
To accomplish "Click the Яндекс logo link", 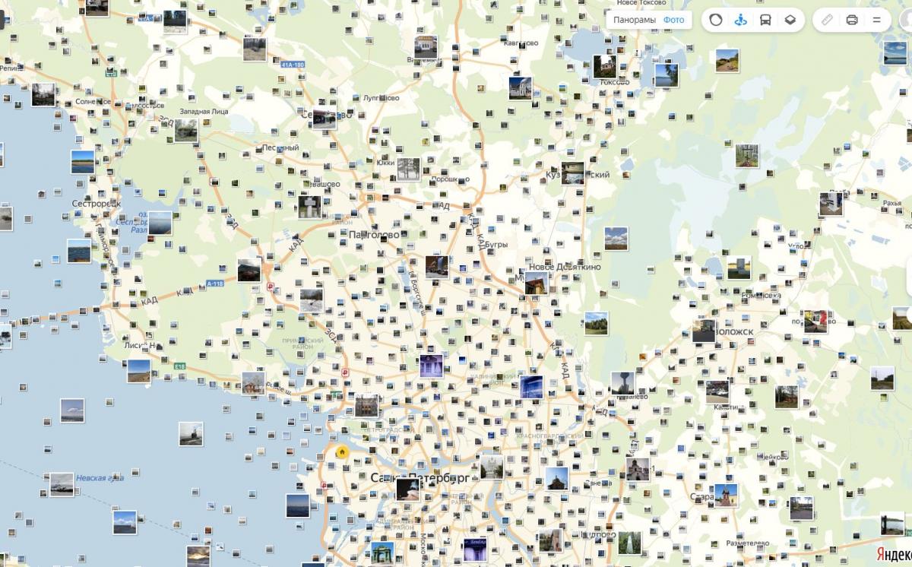I will [894, 553].
